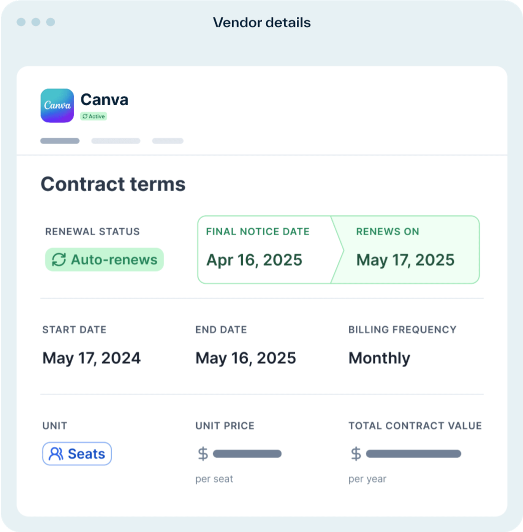Click the redacted total contract value bar
Image resolution: width=523 pixels, height=532 pixels.
pos(413,454)
